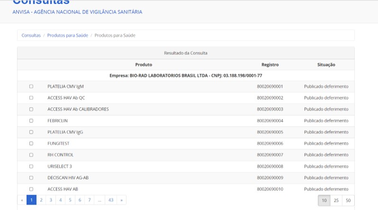This screenshot has width=378, height=210.
Task: Select the ACCESS HAV Ab QC checkbox
Action: pyautogui.click(x=31, y=98)
